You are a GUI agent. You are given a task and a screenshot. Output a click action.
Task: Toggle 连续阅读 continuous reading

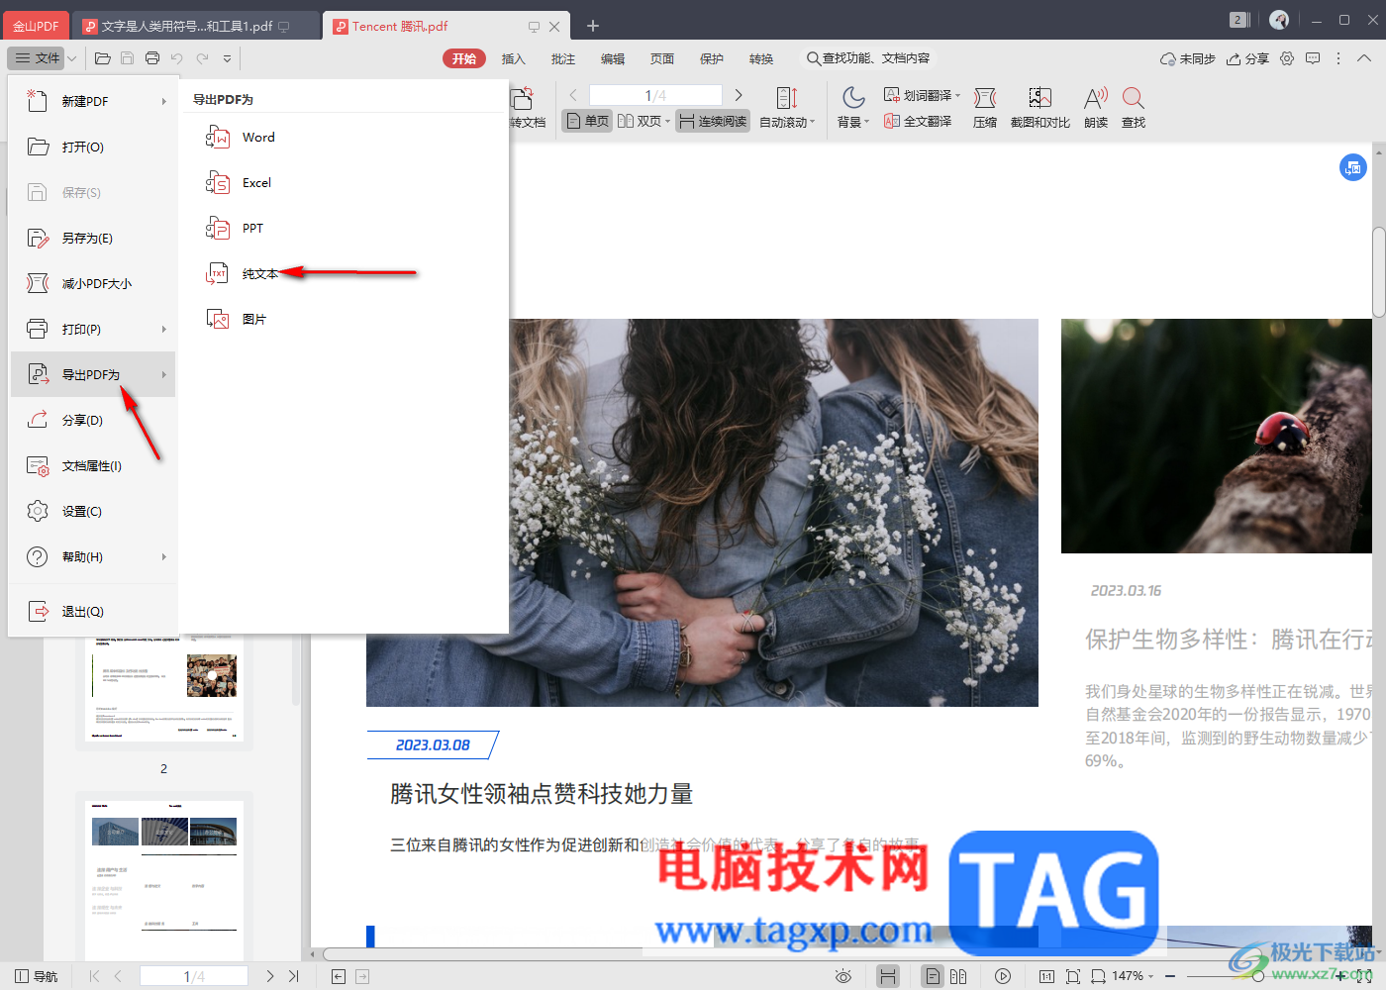pos(713,121)
